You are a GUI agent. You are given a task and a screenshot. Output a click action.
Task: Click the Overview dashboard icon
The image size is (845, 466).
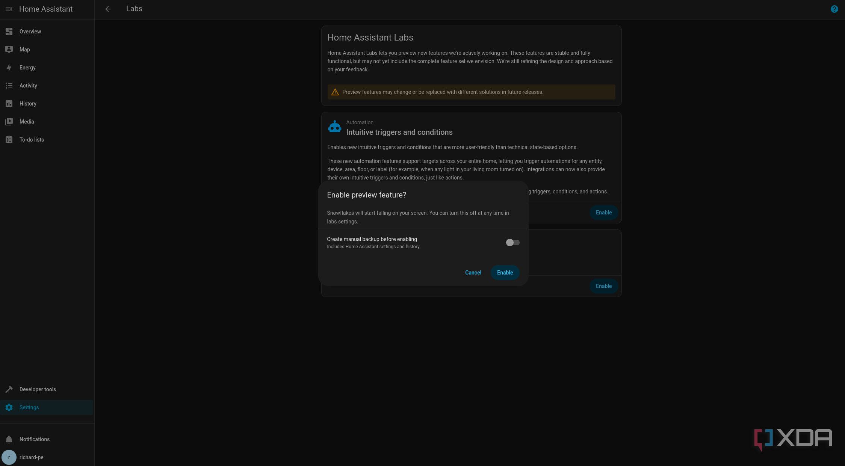pos(9,32)
